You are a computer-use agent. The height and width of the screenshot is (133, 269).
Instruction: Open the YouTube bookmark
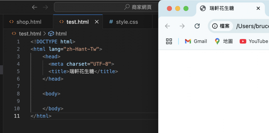point(254,41)
